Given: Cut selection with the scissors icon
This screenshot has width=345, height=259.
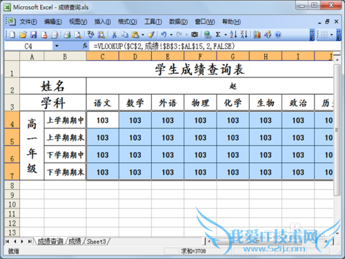Looking at the screenshot, I should click(x=115, y=35).
